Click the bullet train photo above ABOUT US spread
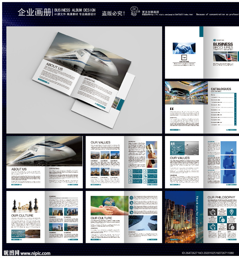The height and width of the screenshot is (258, 239). [44, 151]
